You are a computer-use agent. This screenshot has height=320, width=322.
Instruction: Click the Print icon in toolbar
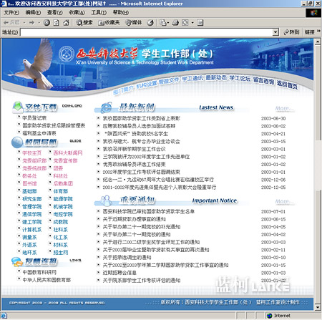coord(175,23)
